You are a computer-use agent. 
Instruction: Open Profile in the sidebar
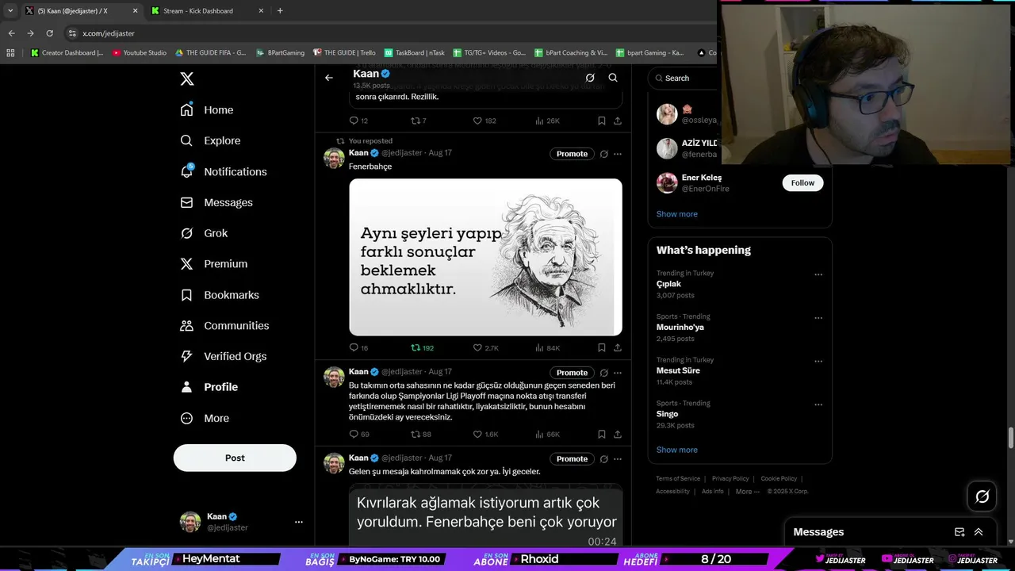coord(209,387)
